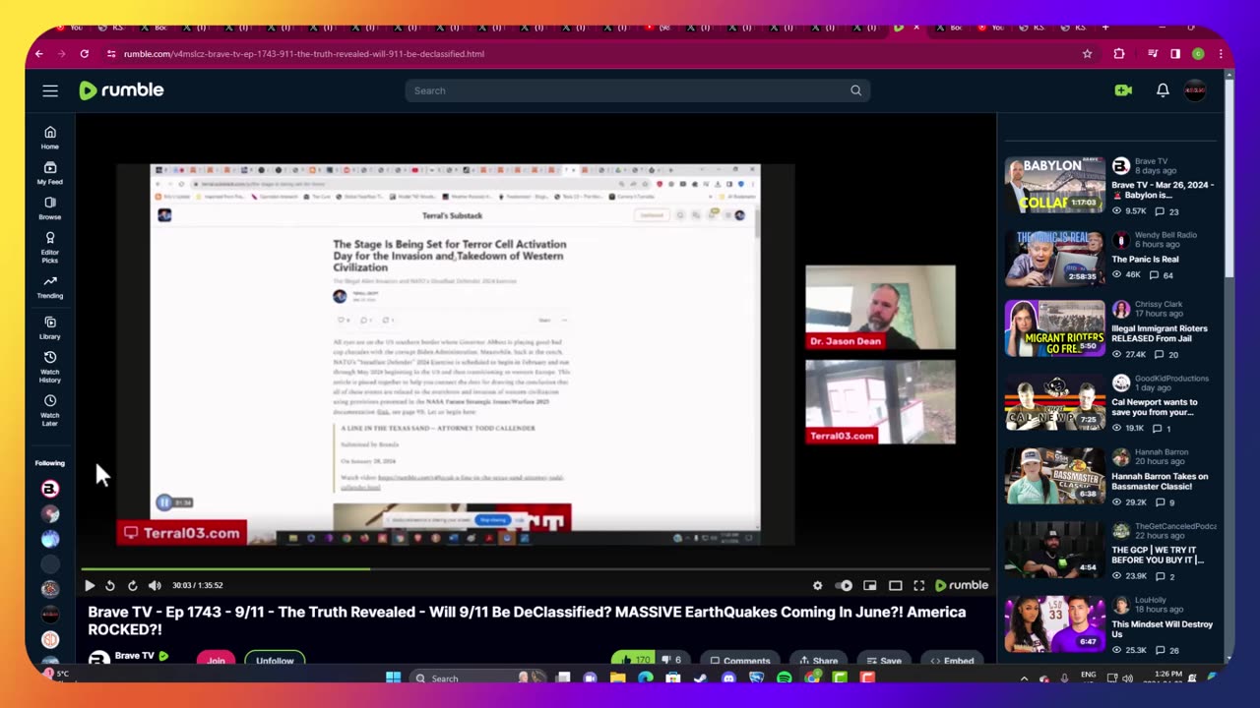This screenshot has height=708, width=1260.
Task: Go back in Chrome
Action: [x=39, y=54]
